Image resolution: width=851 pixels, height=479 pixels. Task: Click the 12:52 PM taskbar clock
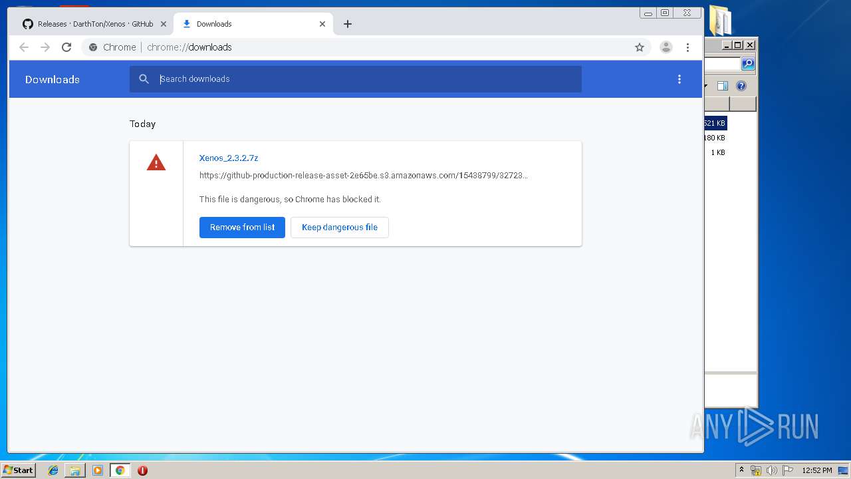coord(817,470)
